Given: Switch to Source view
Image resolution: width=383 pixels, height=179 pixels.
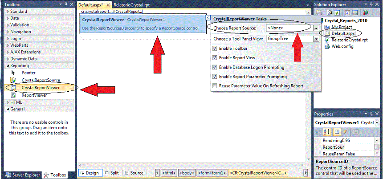Looking at the screenshot, I should [x=134, y=173].
